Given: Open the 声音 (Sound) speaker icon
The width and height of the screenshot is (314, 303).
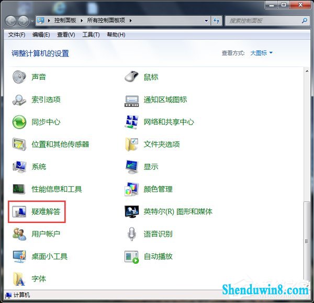Looking at the screenshot, I should tap(19, 77).
